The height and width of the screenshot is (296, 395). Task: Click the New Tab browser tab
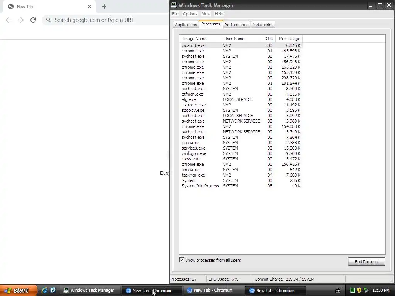(49, 7)
